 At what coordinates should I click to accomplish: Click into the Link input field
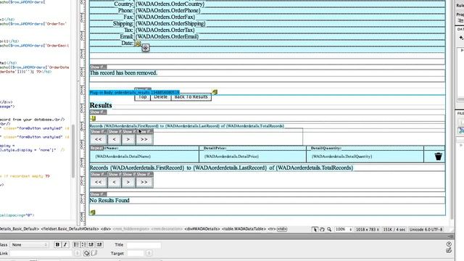point(41,253)
